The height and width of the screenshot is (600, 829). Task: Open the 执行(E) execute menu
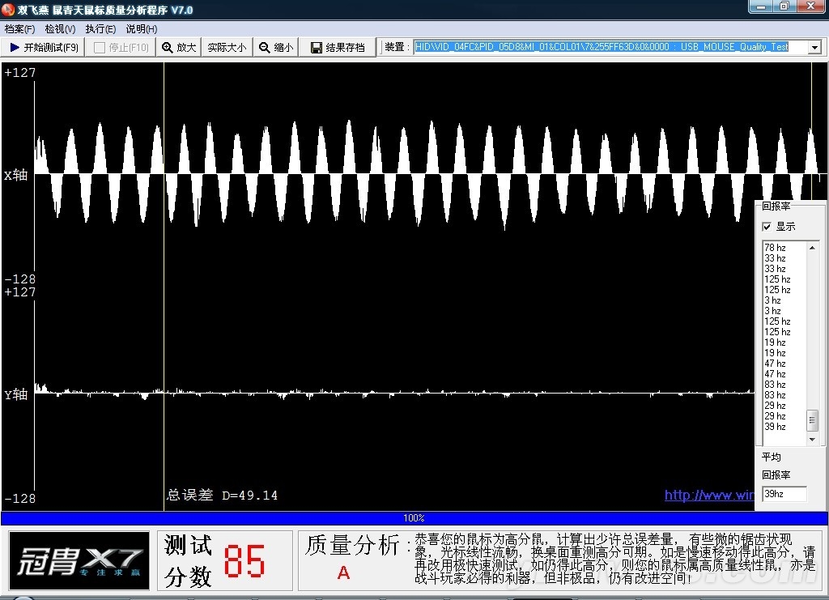pos(100,29)
